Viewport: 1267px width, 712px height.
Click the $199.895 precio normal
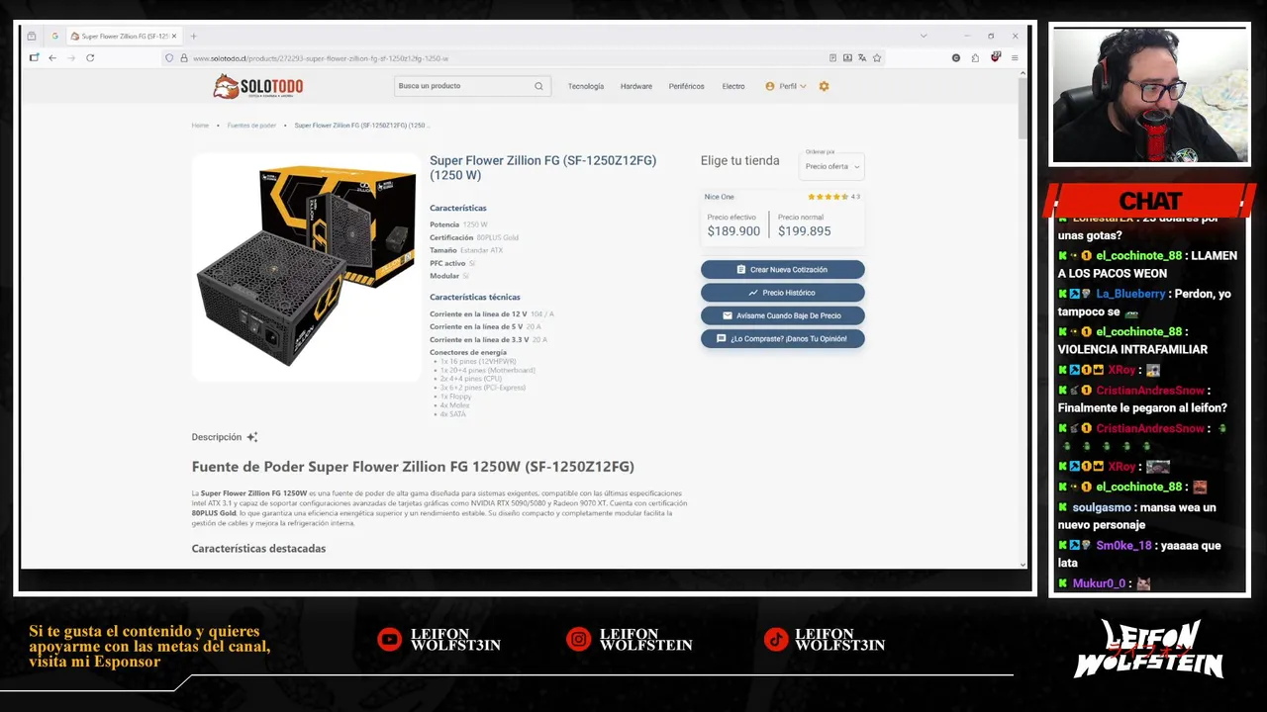coord(804,231)
